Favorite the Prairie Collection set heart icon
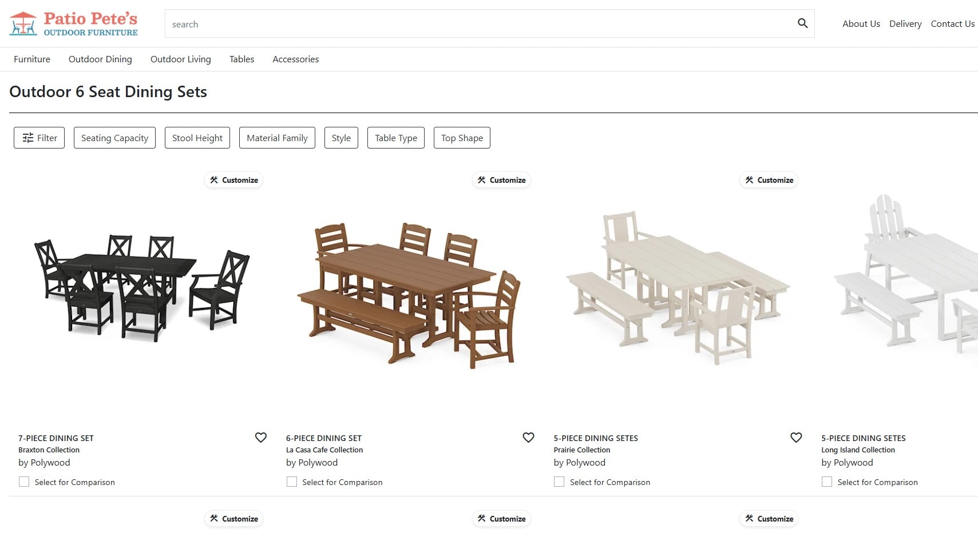The image size is (978, 549). click(x=796, y=438)
